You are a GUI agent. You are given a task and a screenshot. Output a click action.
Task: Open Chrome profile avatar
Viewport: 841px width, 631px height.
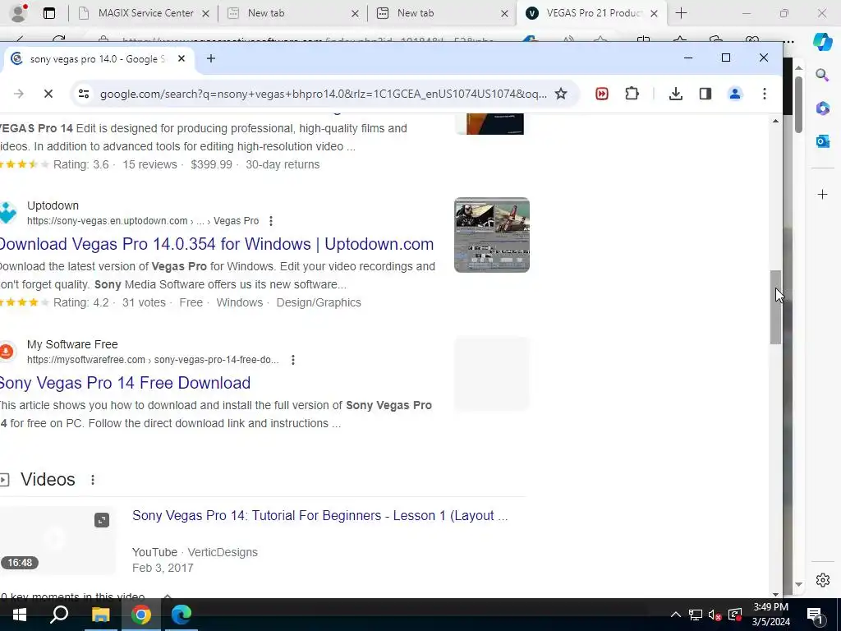pyautogui.click(x=735, y=94)
